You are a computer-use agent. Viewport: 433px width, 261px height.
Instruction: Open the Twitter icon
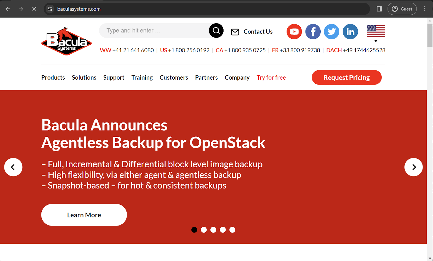tap(331, 31)
